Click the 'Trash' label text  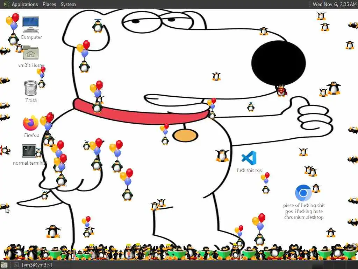click(x=31, y=100)
